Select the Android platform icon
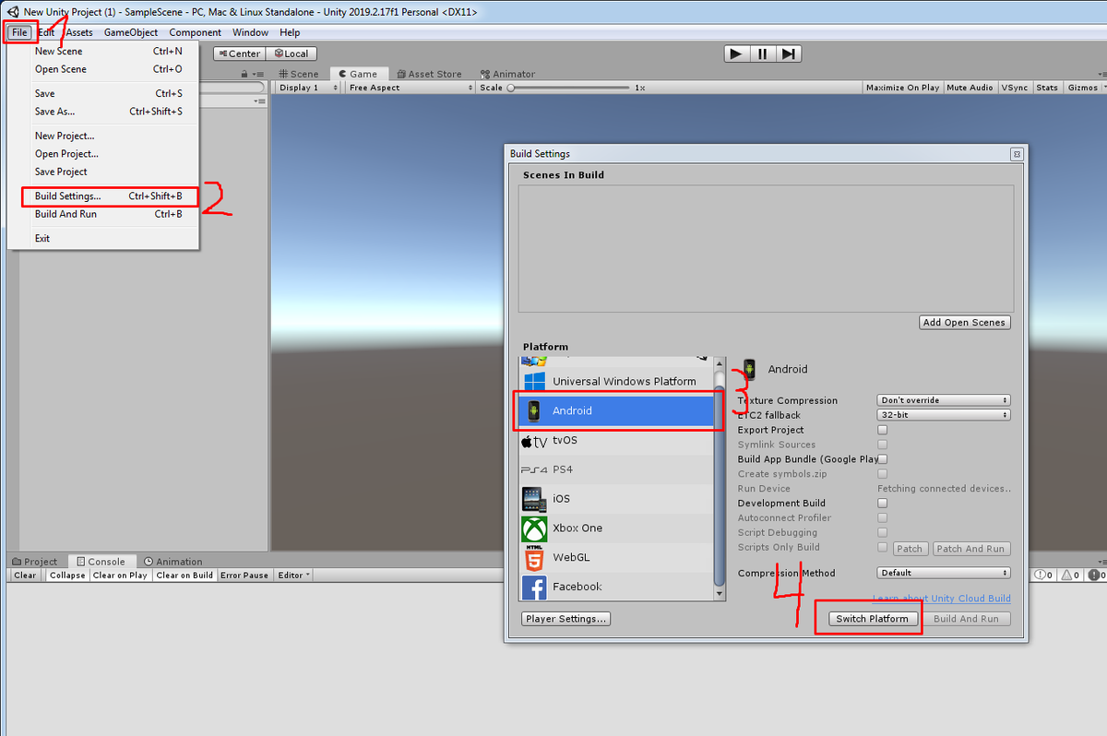The height and width of the screenshot is (736, 1107). [x=533, y=410]
